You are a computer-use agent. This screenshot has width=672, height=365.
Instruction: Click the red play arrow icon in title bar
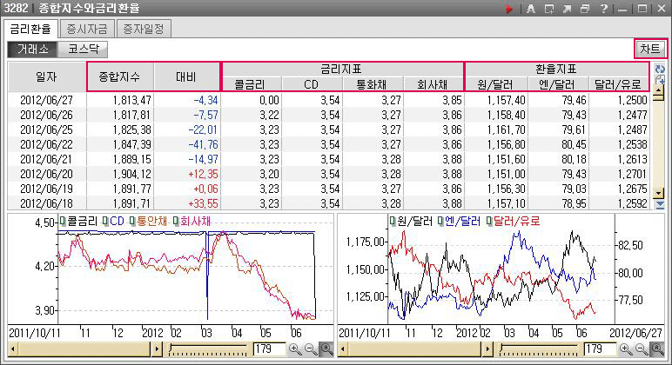(x=508, y=9)
